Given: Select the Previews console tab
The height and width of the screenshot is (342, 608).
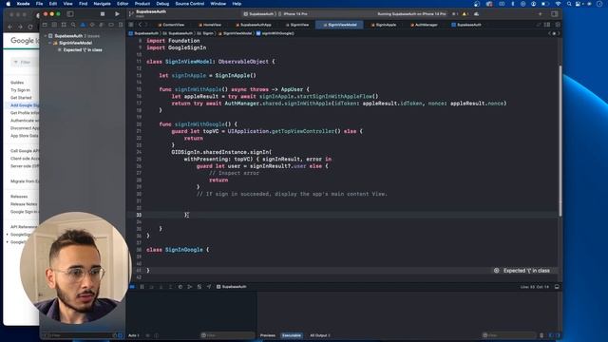Looking at the screenshot, I should point(268,335).
